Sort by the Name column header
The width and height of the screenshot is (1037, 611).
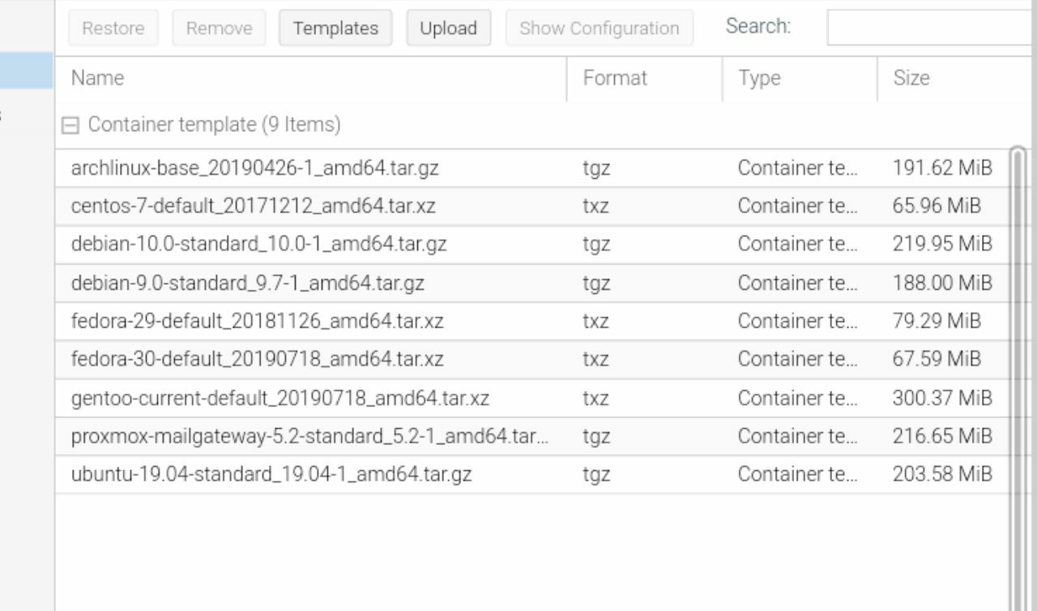tap(311, 78)
